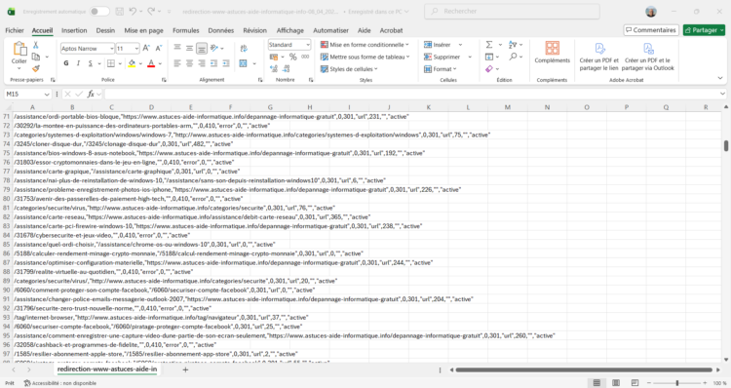Switch to the Données tab
Image resolution: width=731 pixels, height=388 pixels.
point(221,30)
